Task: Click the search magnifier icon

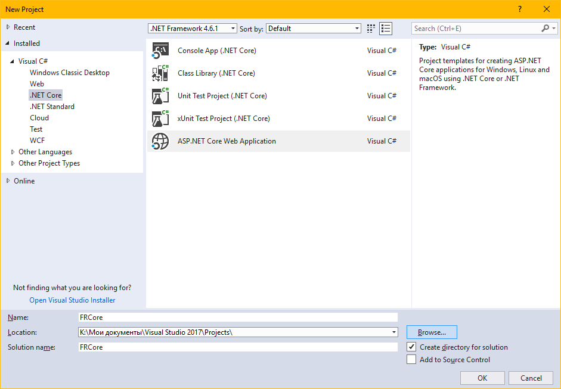Action: pos(545,28)
